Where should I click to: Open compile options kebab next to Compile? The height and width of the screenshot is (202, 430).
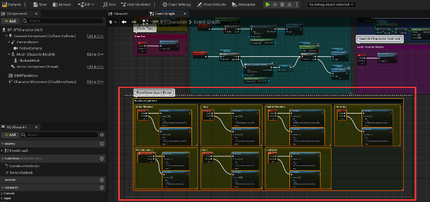(x=25, y=5)
